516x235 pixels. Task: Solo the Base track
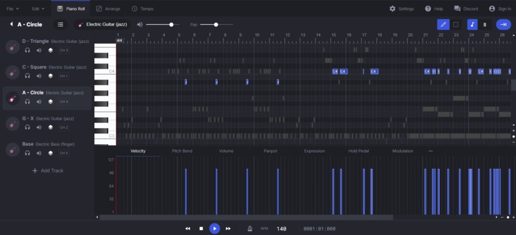(28, 153)
